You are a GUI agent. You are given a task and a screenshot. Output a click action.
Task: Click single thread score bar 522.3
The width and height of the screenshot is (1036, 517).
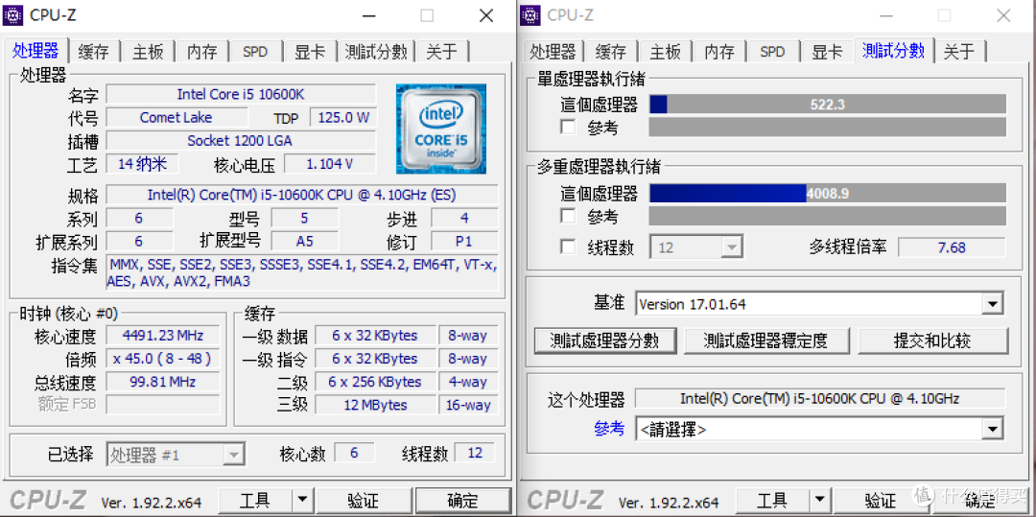[828, 105]
